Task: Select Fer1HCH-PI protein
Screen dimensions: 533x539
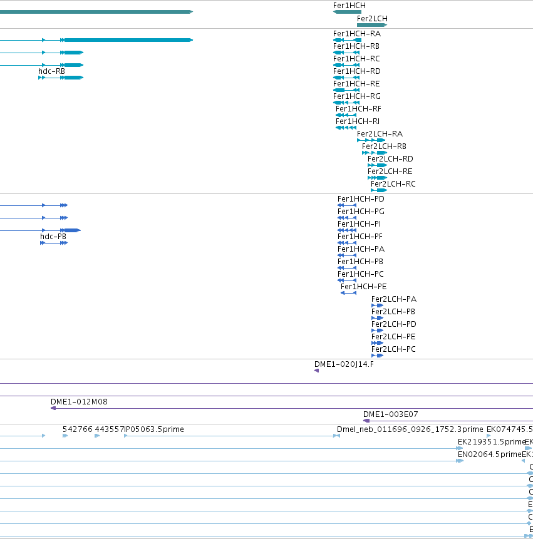Action: pos(347,230)
